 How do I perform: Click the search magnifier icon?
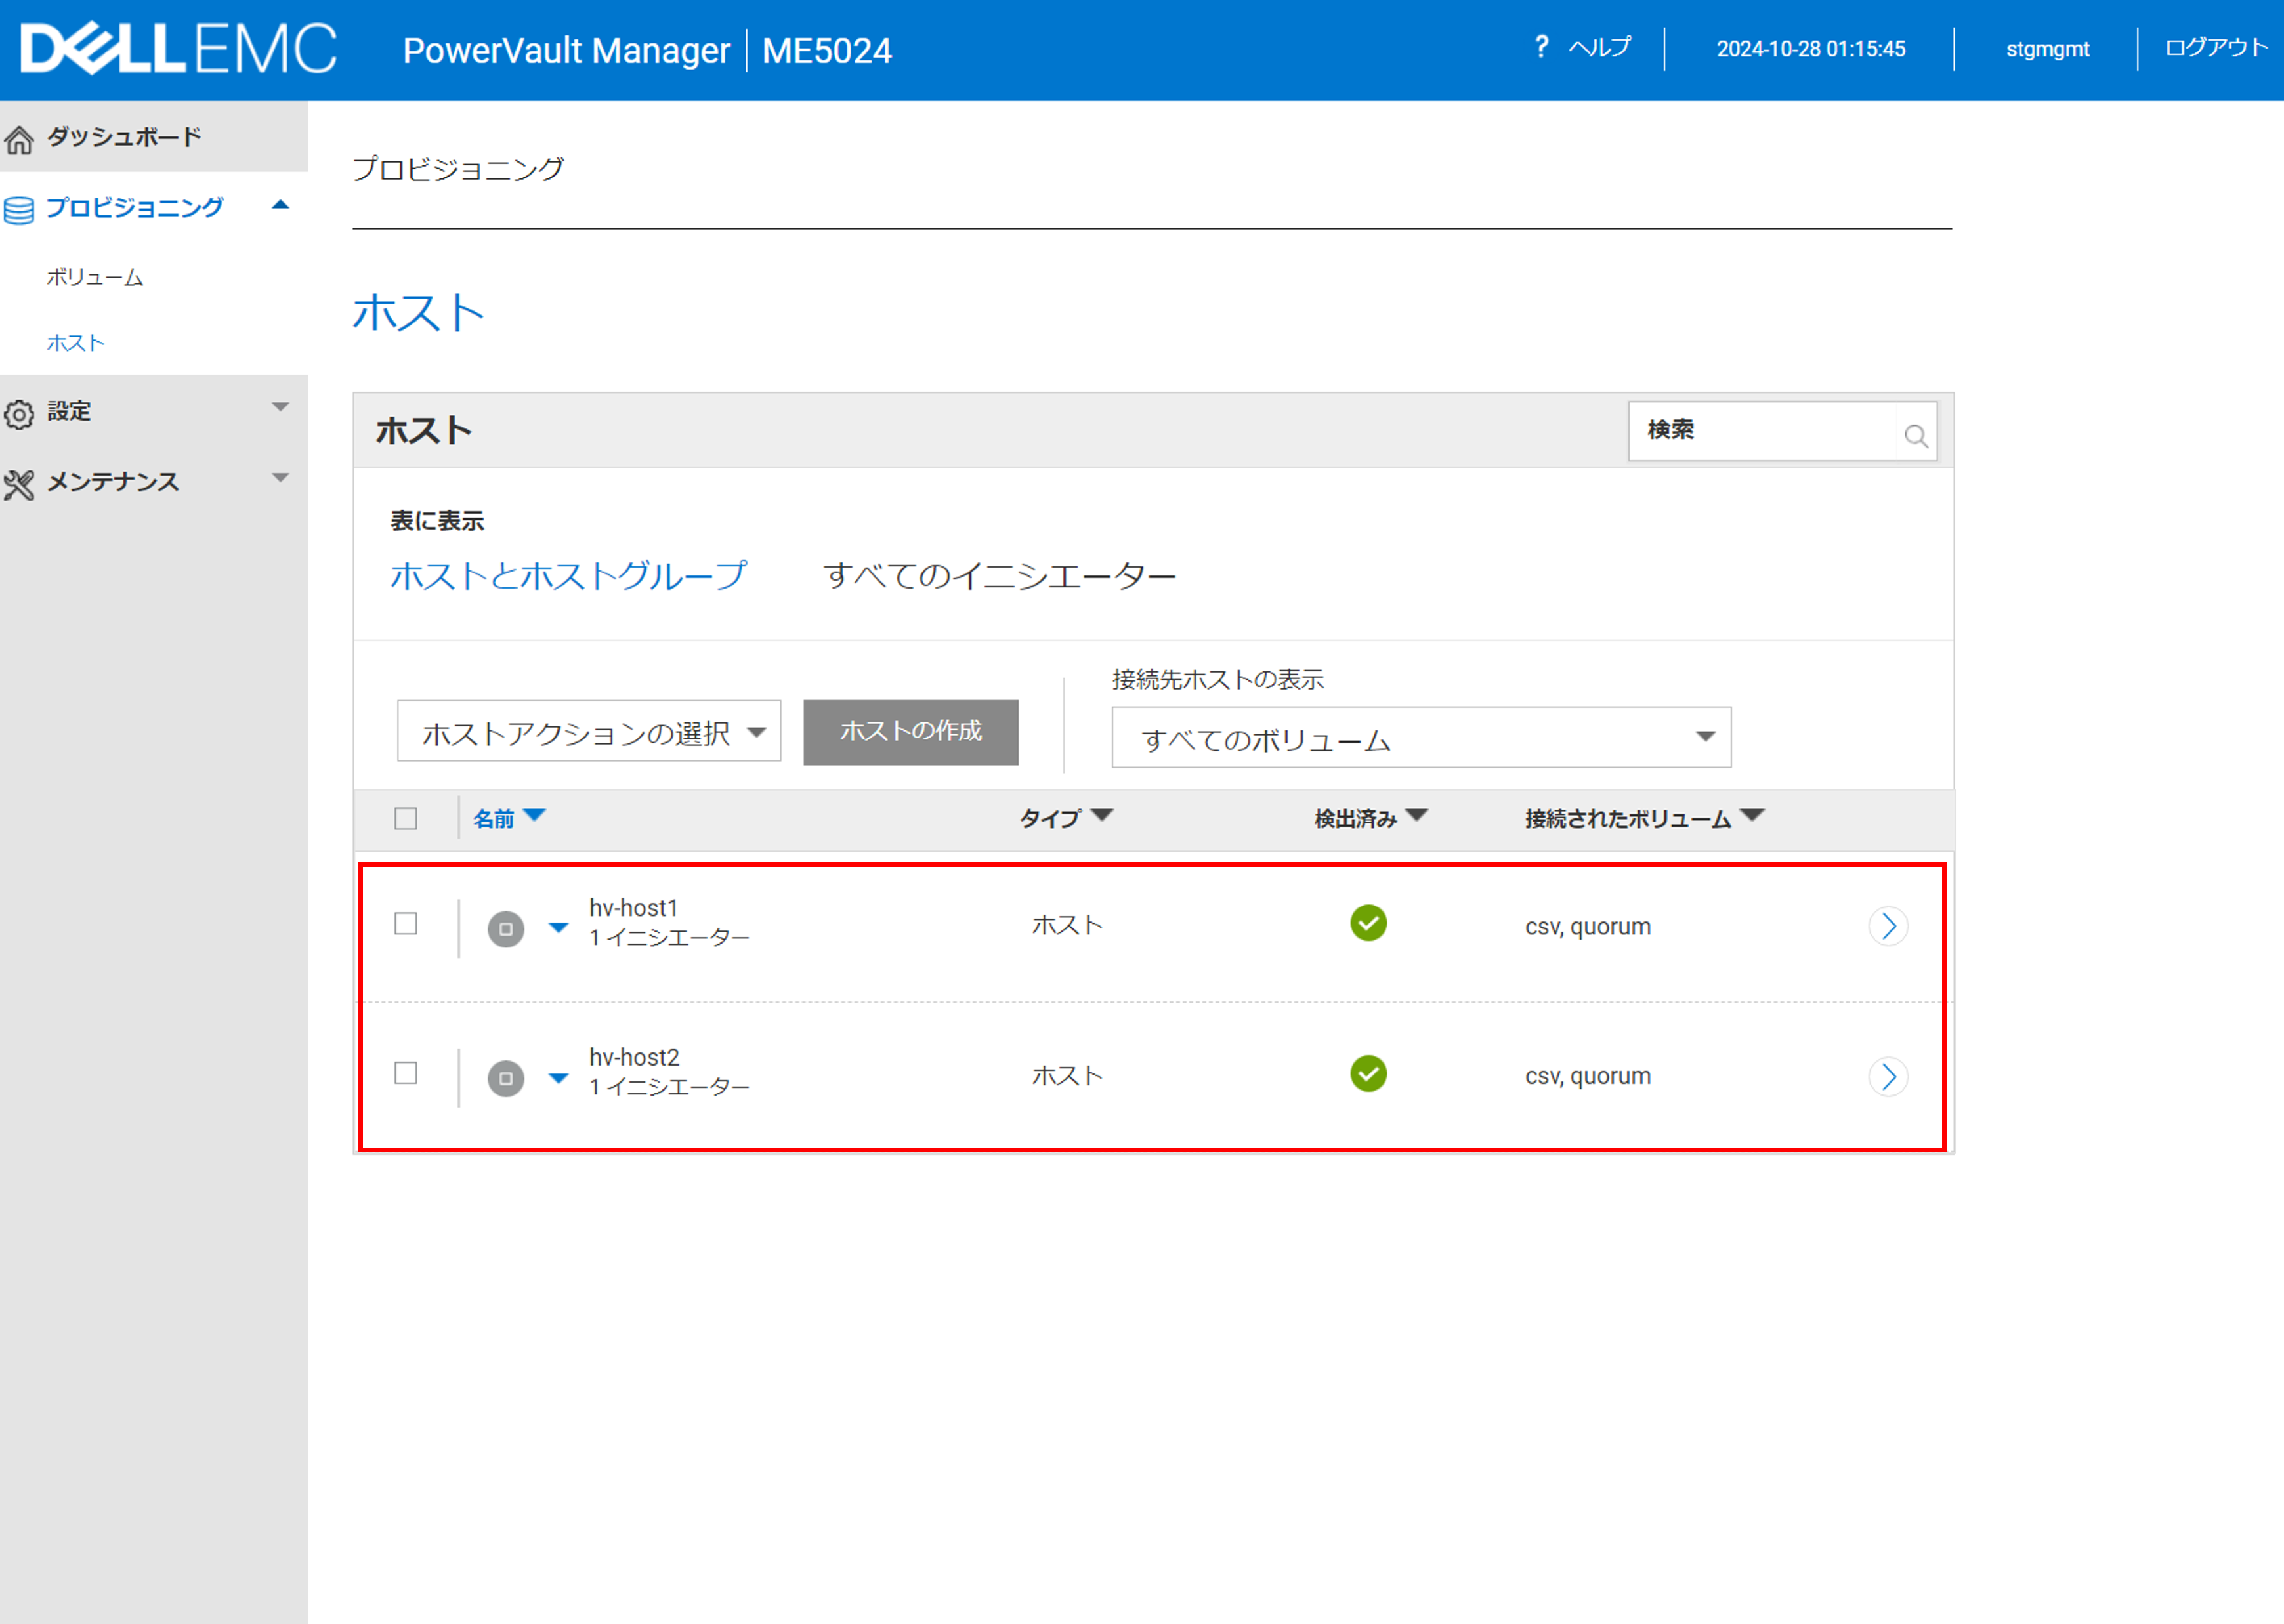pyautogui.click(x=1915, y=436)
